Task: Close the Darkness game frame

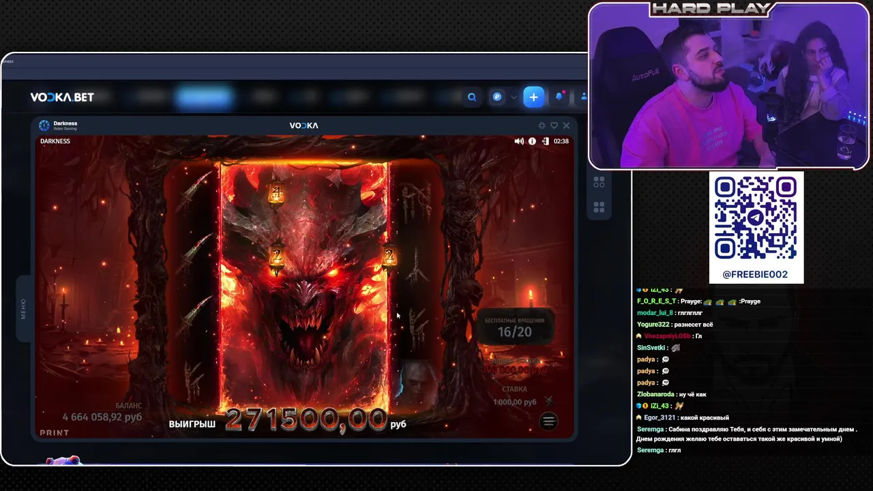Action: coord(566,125)
